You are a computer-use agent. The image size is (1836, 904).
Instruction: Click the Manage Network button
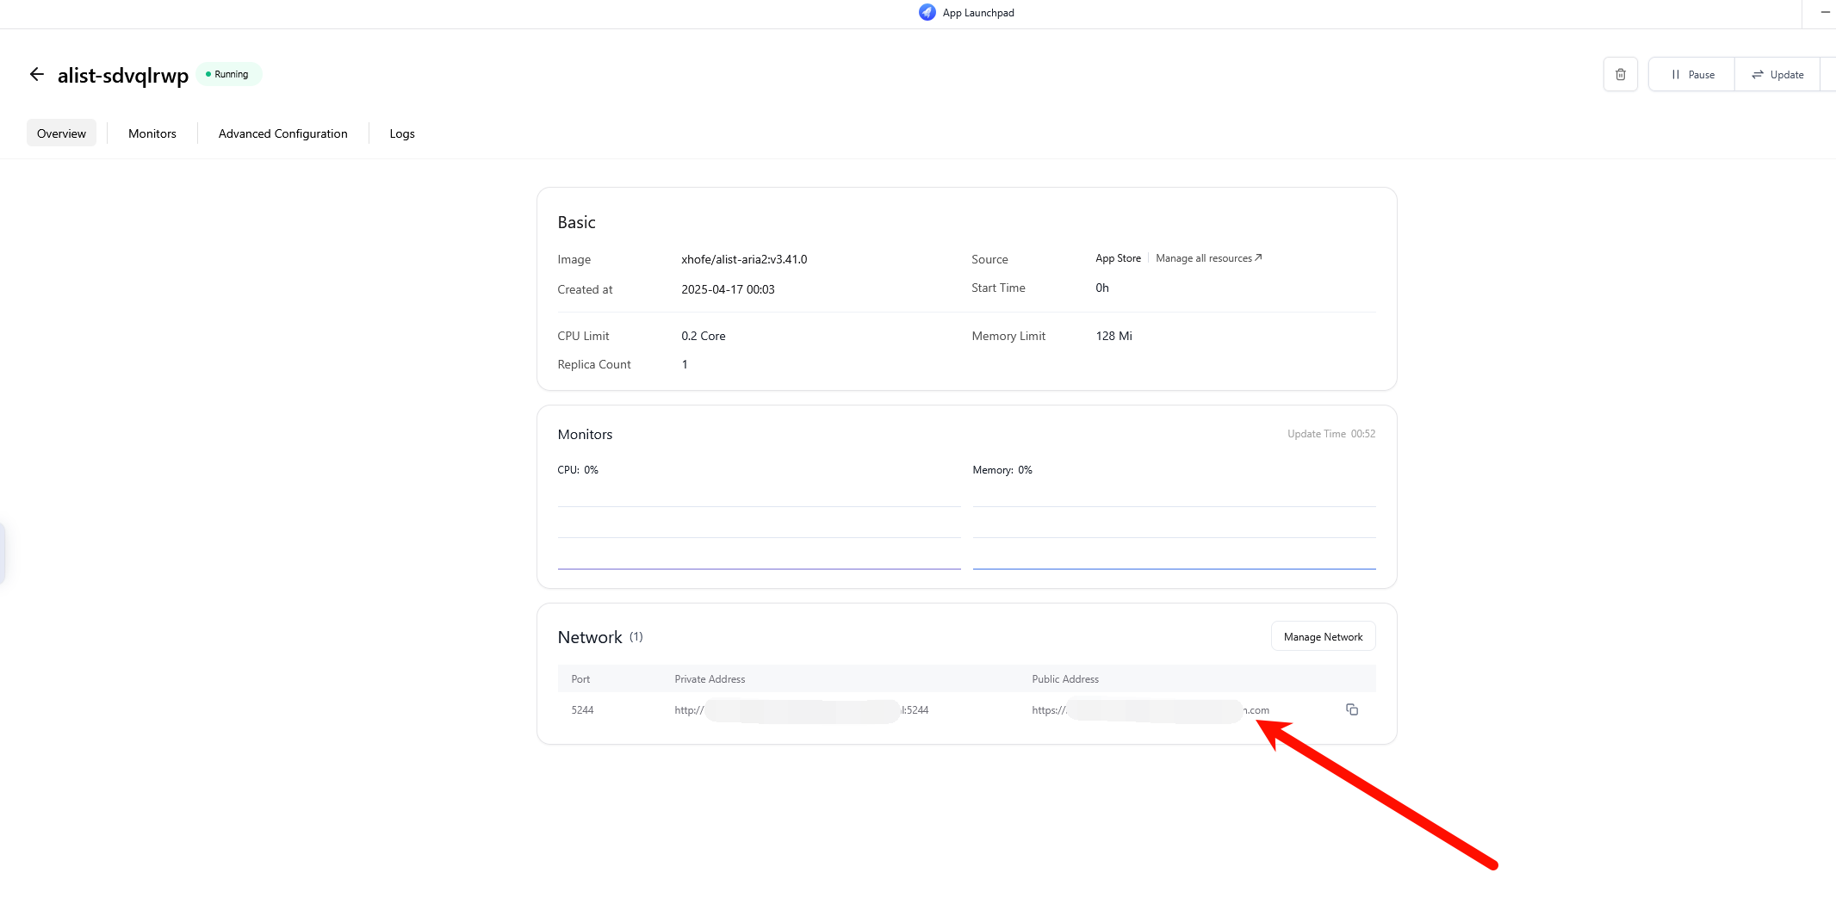[x=1323, y=637]
